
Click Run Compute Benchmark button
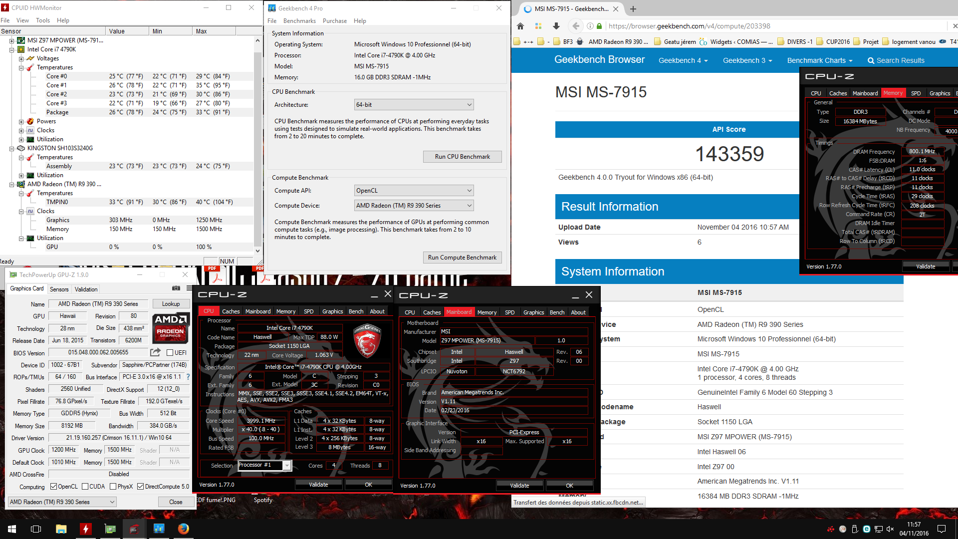click(462, 258)
